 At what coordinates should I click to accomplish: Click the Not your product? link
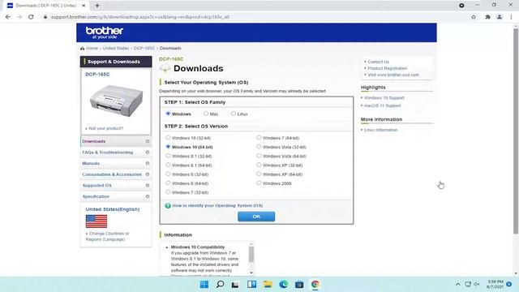(x=106, y=128)
